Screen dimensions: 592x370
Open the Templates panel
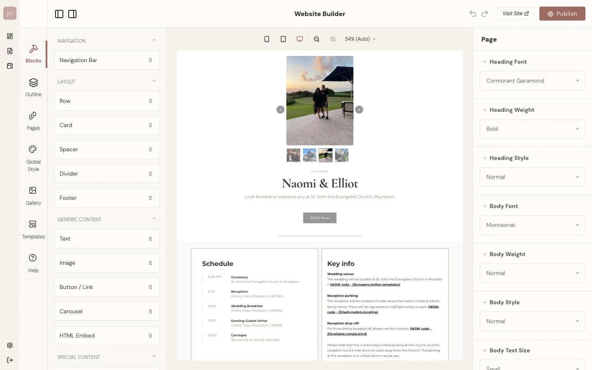click(x=33, y=229)
